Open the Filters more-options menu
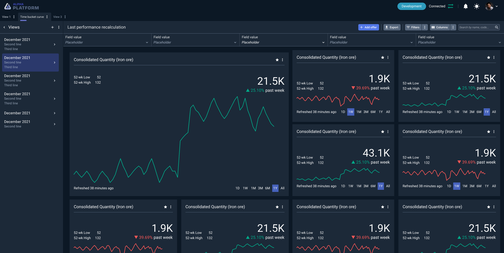 [425, 27]
